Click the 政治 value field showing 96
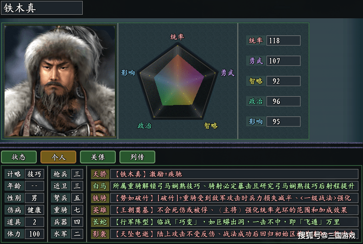 pos(283,101)
